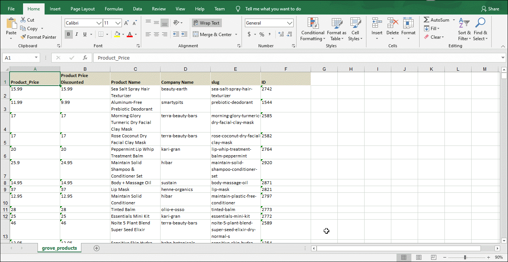
Task: Toggle Wrap Text for selected cells
Action: coord(206,23)
